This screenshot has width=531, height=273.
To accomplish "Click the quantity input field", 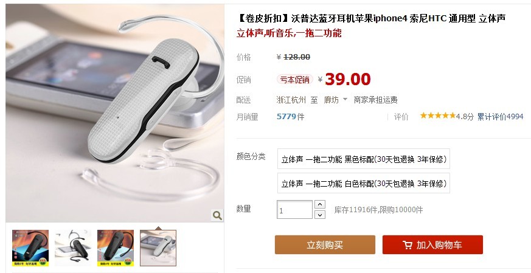I will (294, 210).
